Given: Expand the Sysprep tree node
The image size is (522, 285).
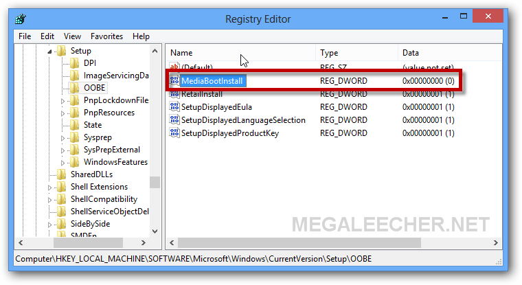Looking at the screenshot, I should pyautogui.click(x=63, y=138).
